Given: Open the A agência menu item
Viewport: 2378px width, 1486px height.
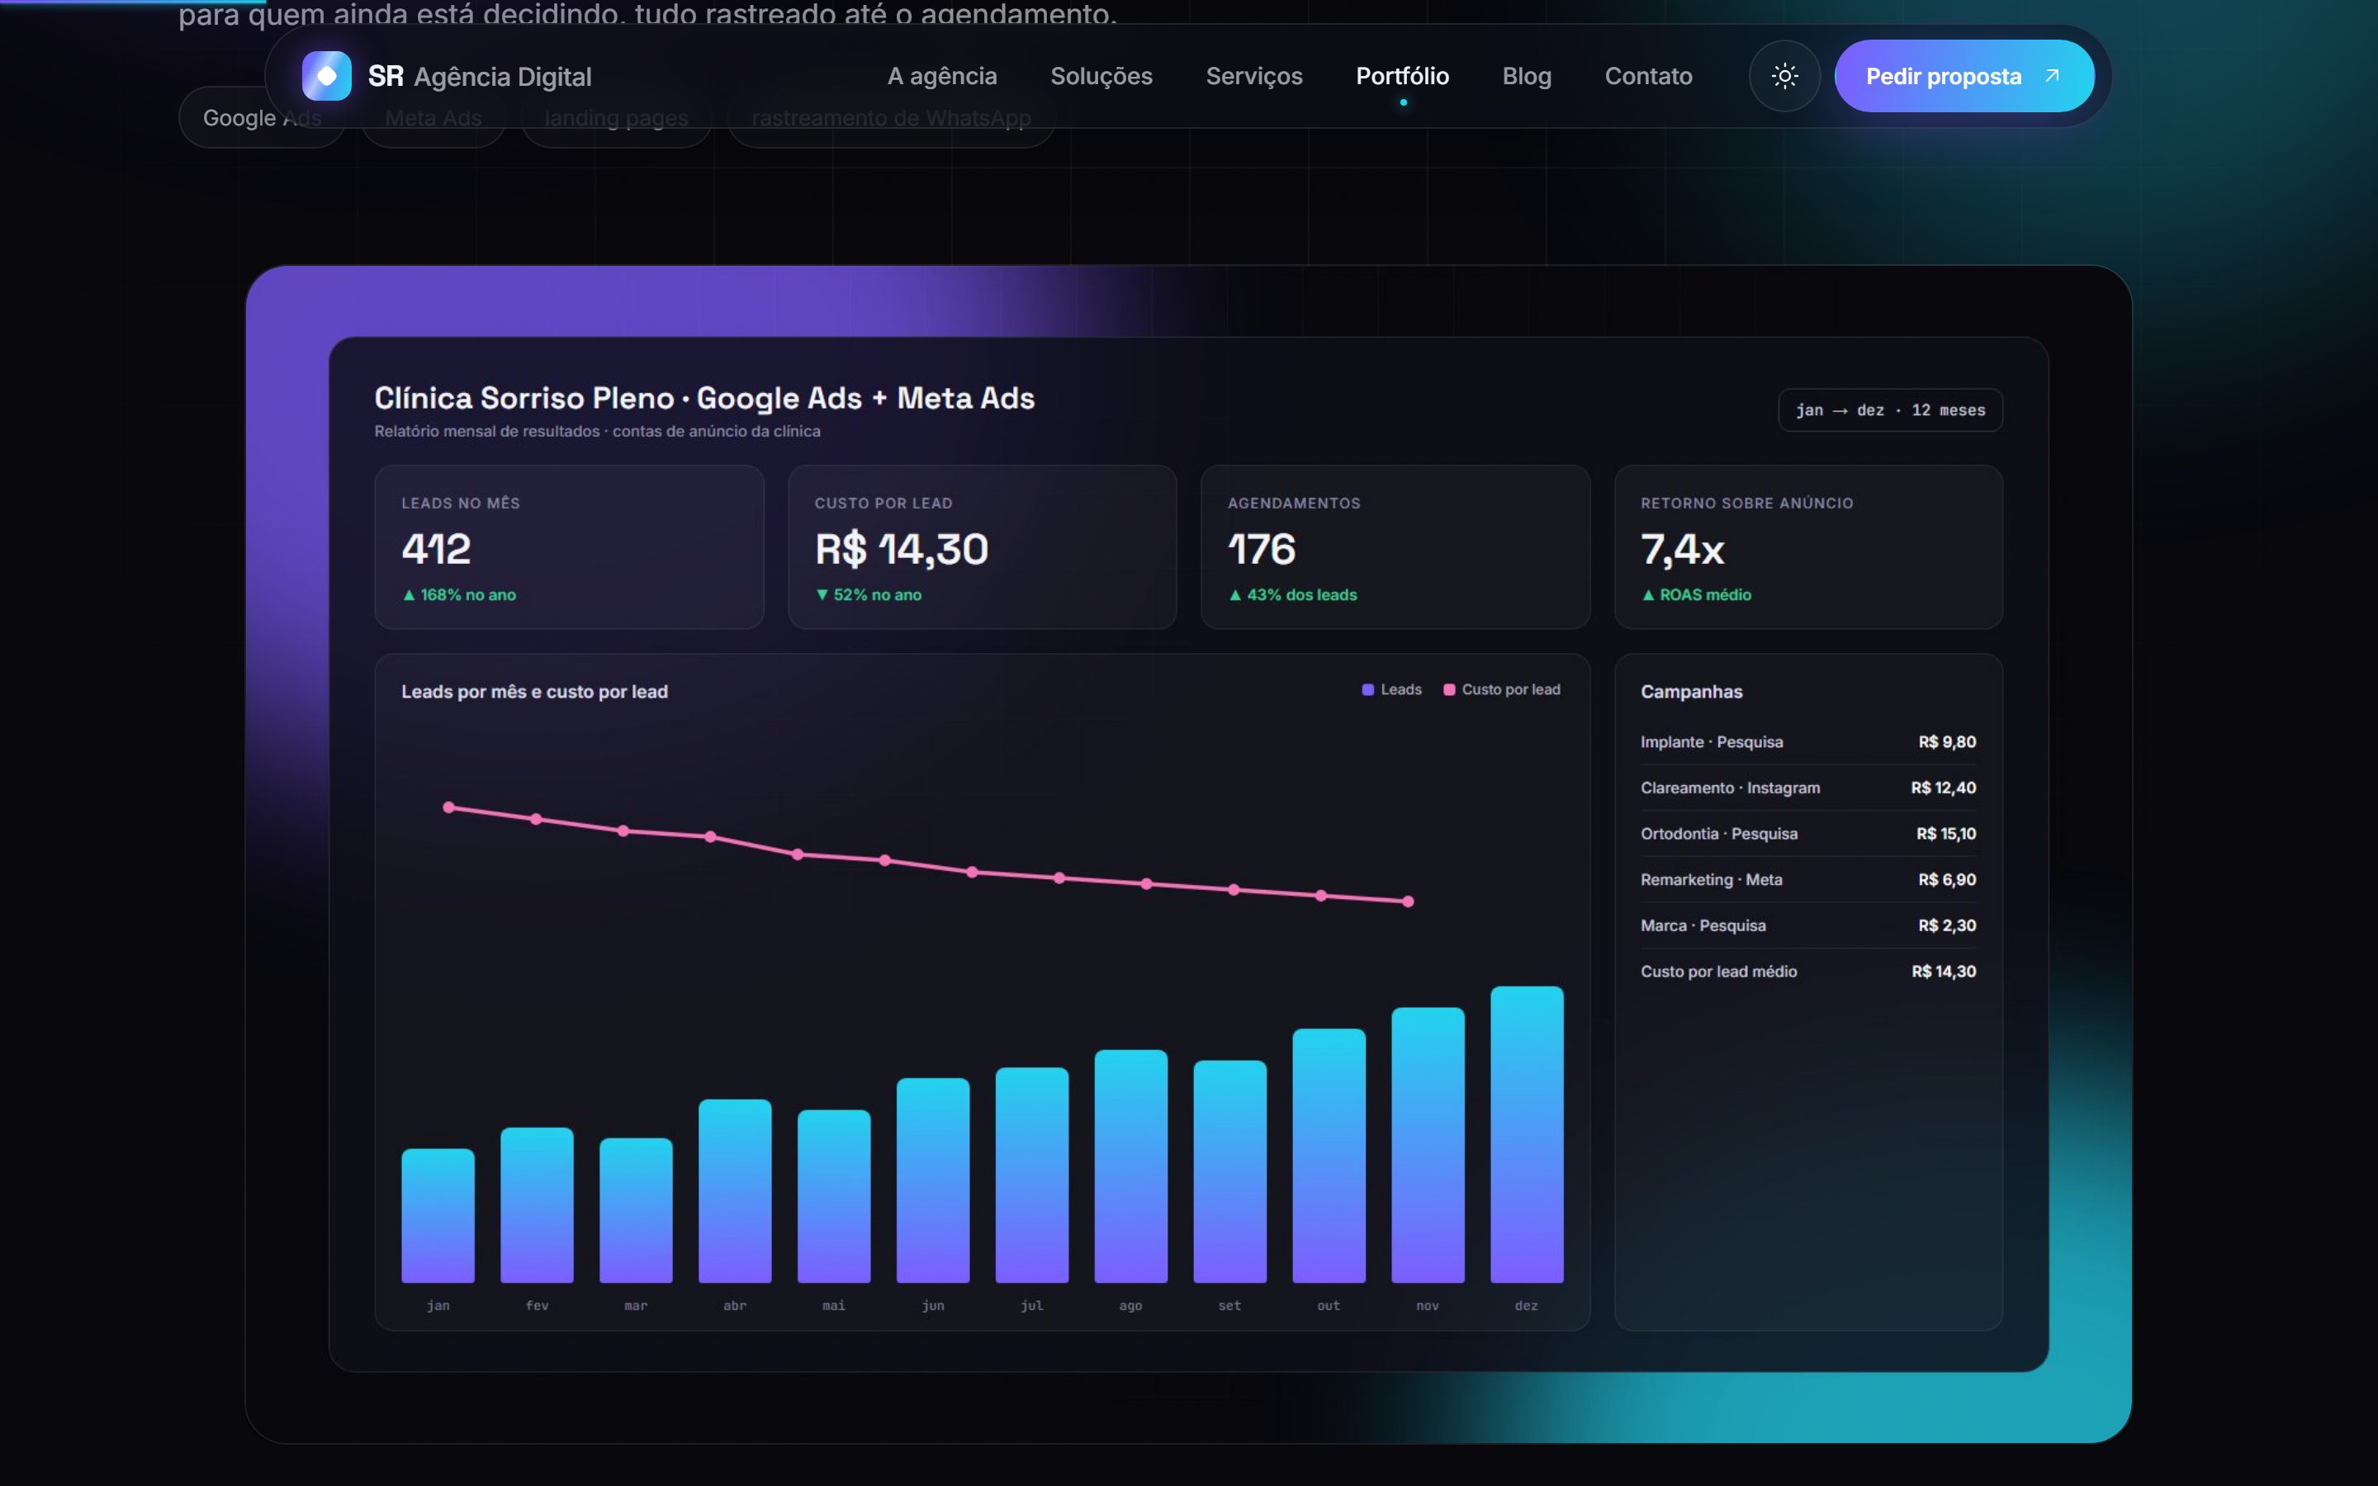Looking at the screenshot, I should tap(941, 76).
